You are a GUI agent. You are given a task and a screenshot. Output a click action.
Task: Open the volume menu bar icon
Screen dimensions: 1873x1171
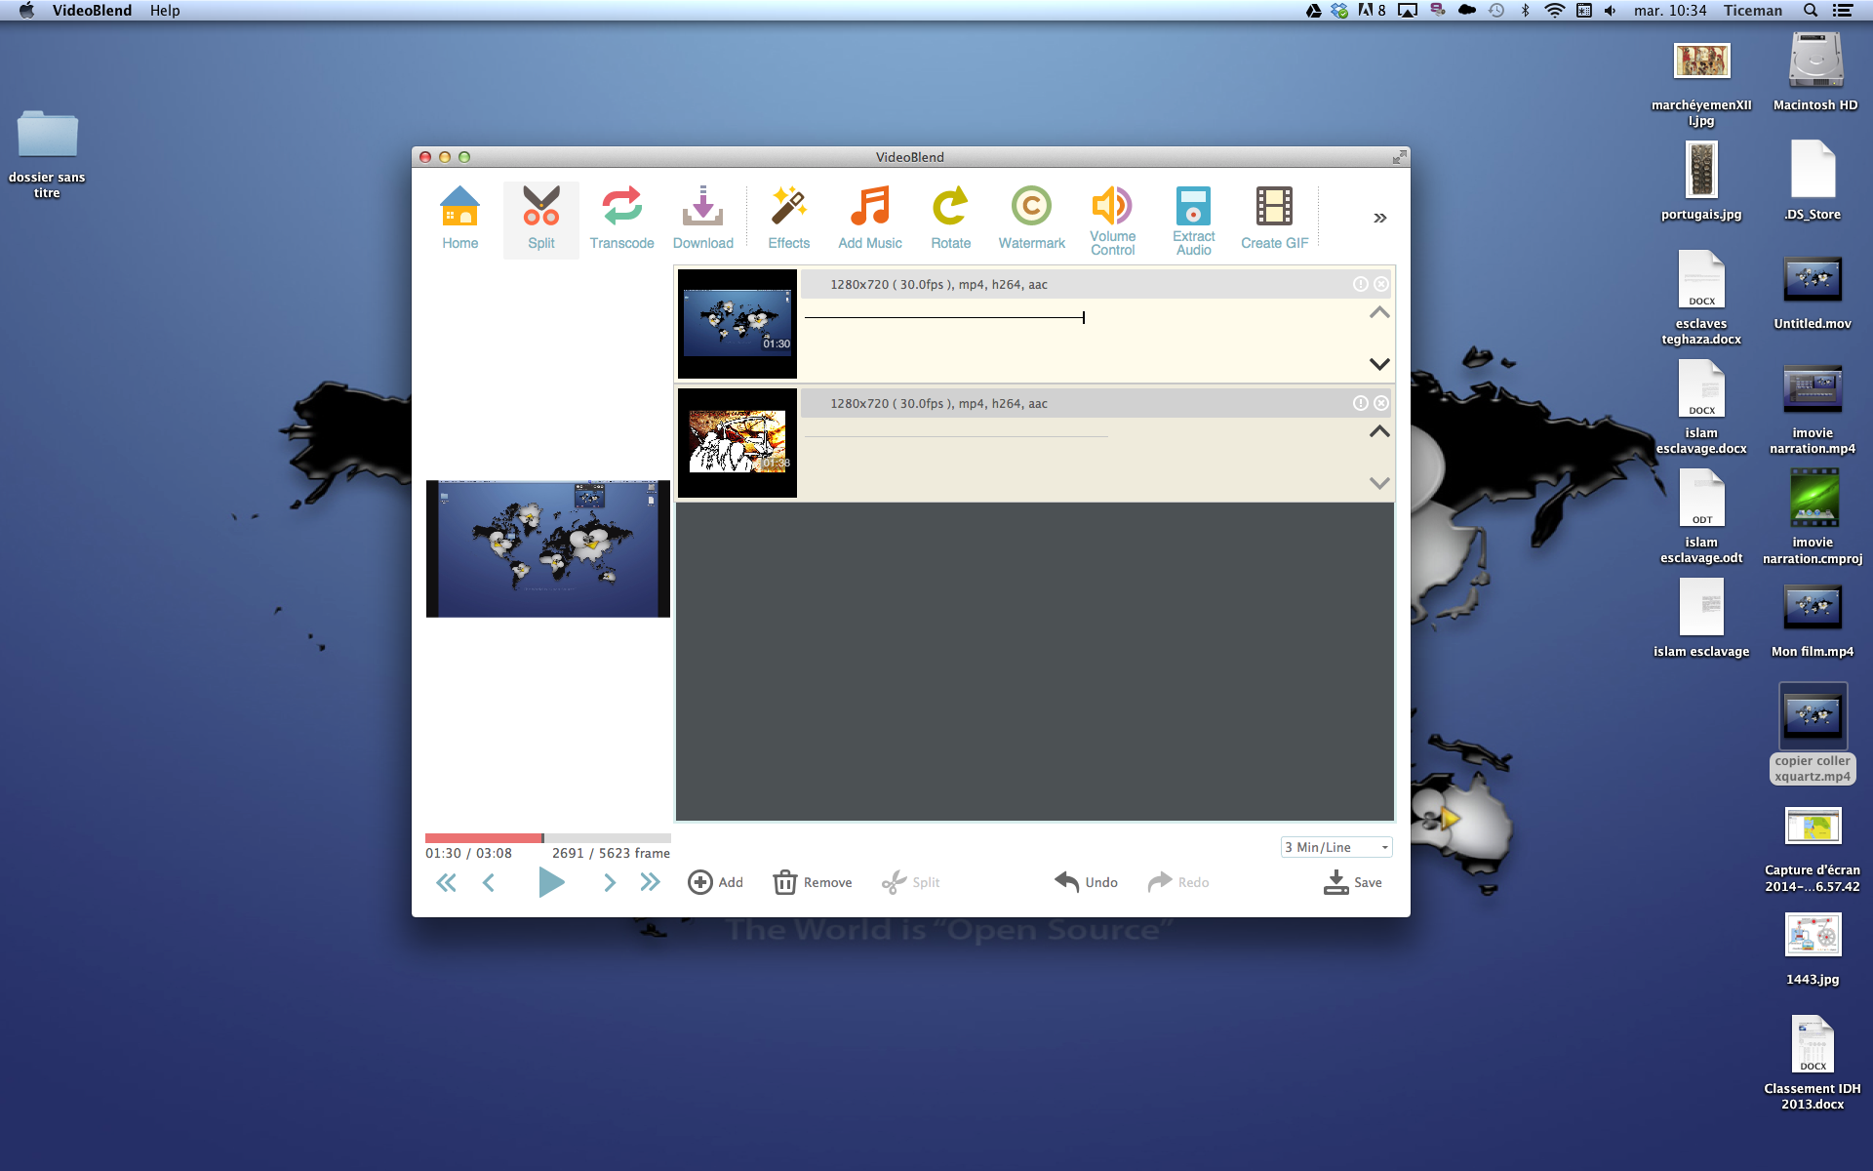1611,11
